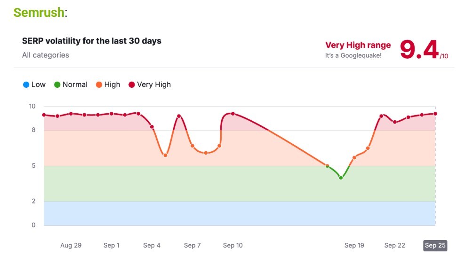Toggle the Low legend blue dot
This screenshot has height=264, width=473.
(26, 85)
